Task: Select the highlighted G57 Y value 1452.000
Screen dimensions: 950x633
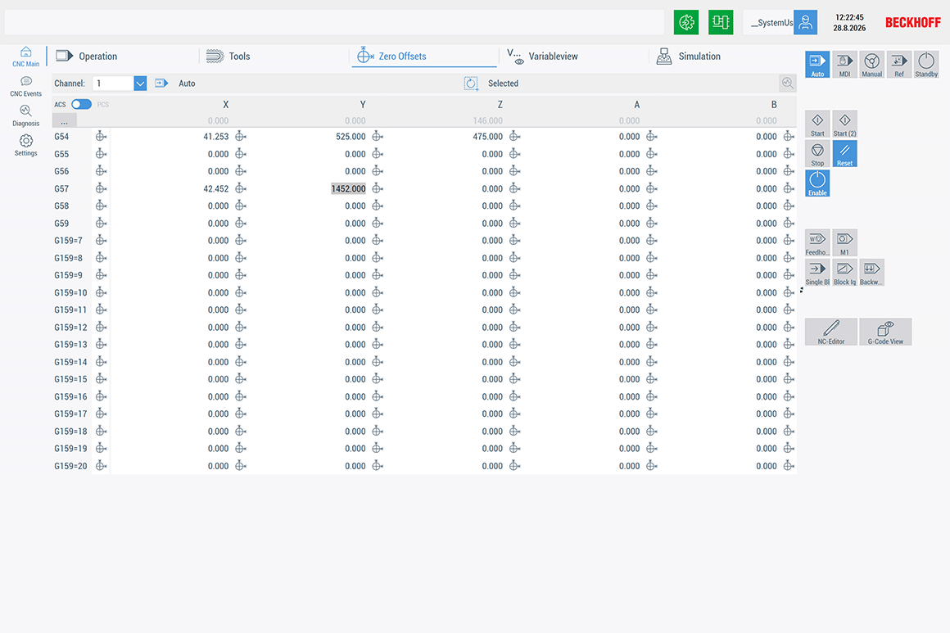Action: [348, 189]
